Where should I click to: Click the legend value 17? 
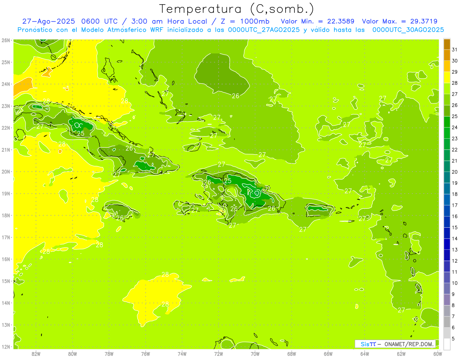(455, 205)
